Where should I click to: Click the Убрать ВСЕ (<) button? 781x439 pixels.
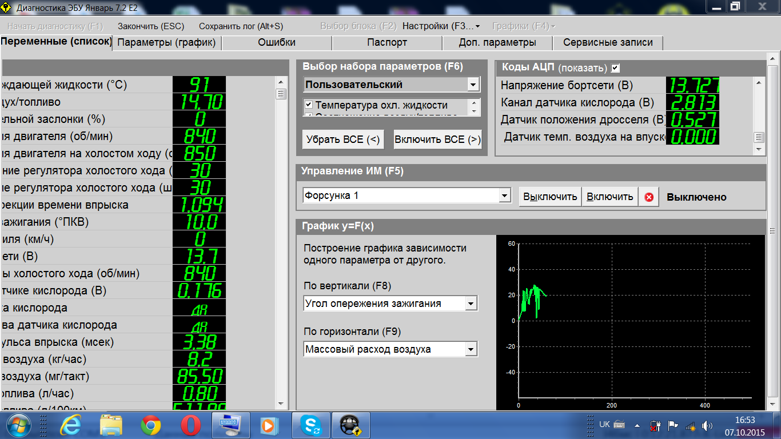[343, 139]
